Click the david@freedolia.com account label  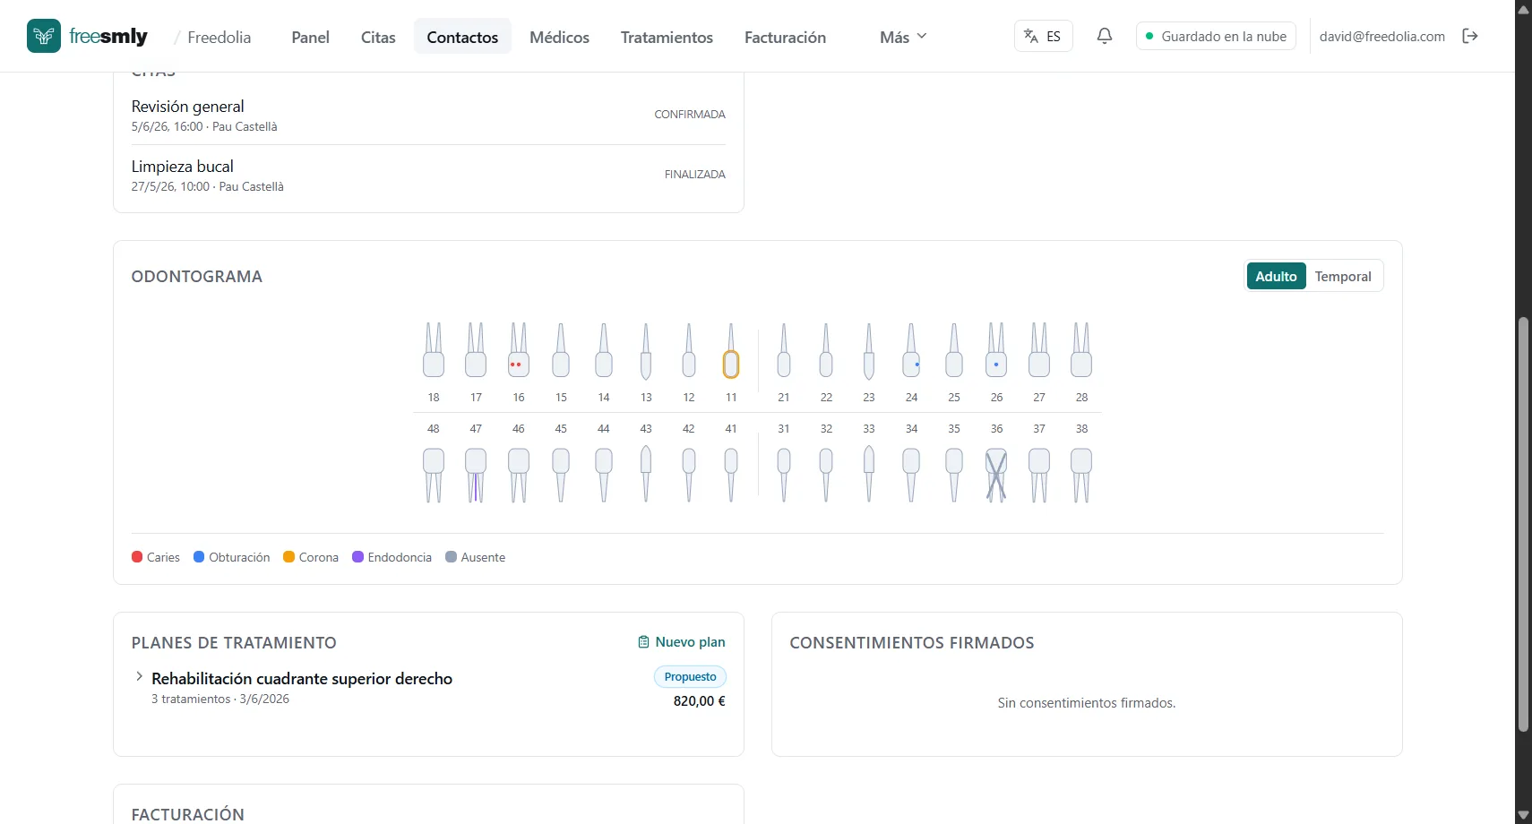coord(1381,36)
